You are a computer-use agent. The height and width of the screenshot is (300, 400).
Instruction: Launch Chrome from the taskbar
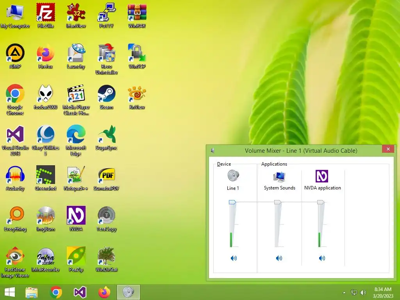click(56, 292)
